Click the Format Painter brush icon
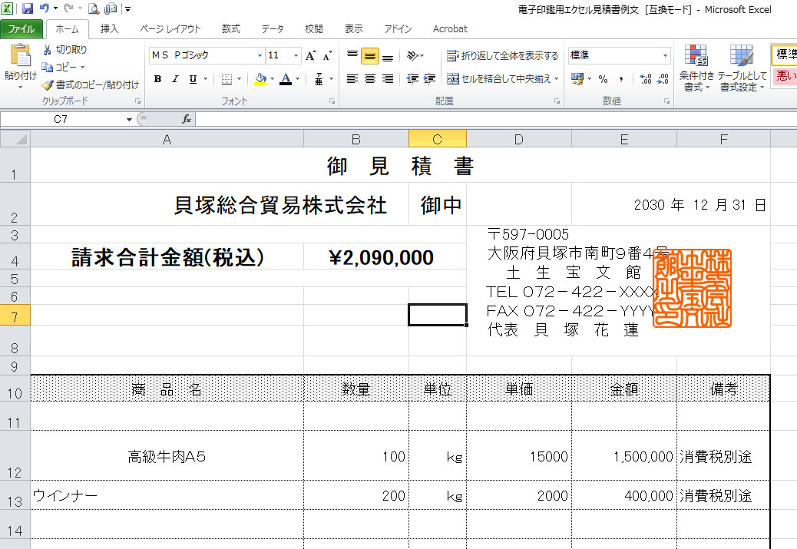The image size is (797, 549). pyautogui.click(x=48, y=85)
